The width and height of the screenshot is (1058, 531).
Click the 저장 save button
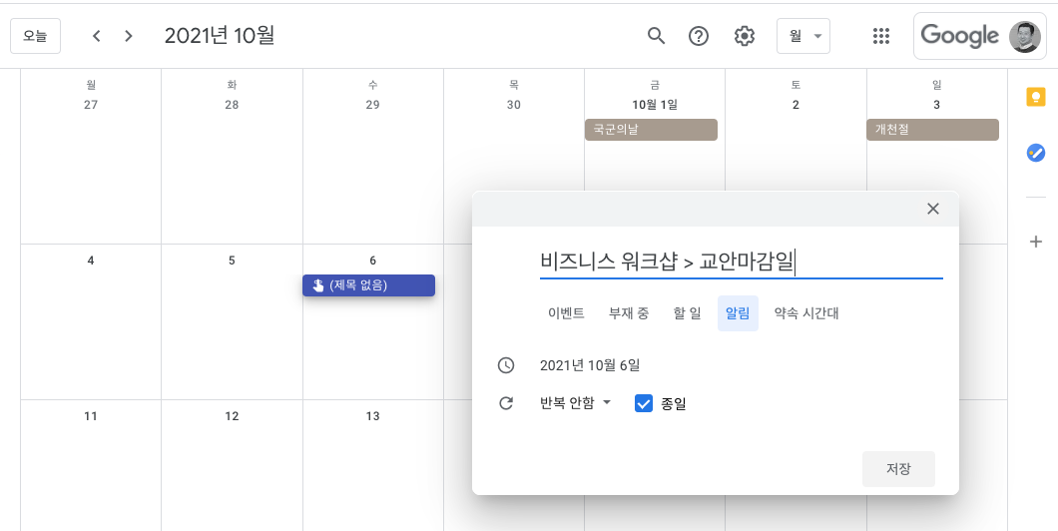pos(898,469)
